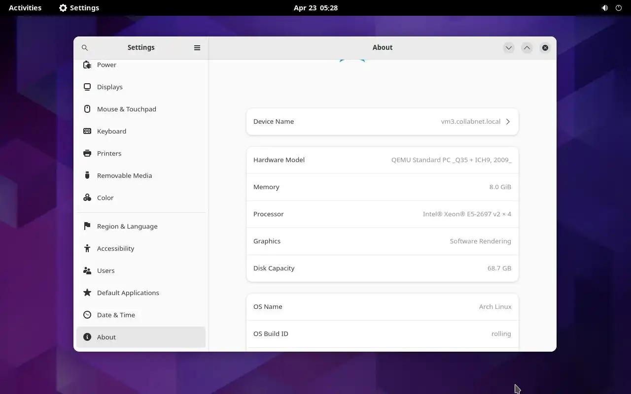Screen dimensions: 631x394
Task: Click the Software Rendering value
Action: [x=481, y=241]
